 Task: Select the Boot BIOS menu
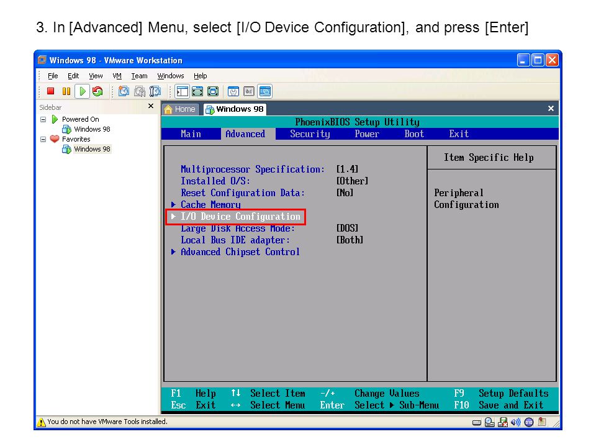pos(414,134)
